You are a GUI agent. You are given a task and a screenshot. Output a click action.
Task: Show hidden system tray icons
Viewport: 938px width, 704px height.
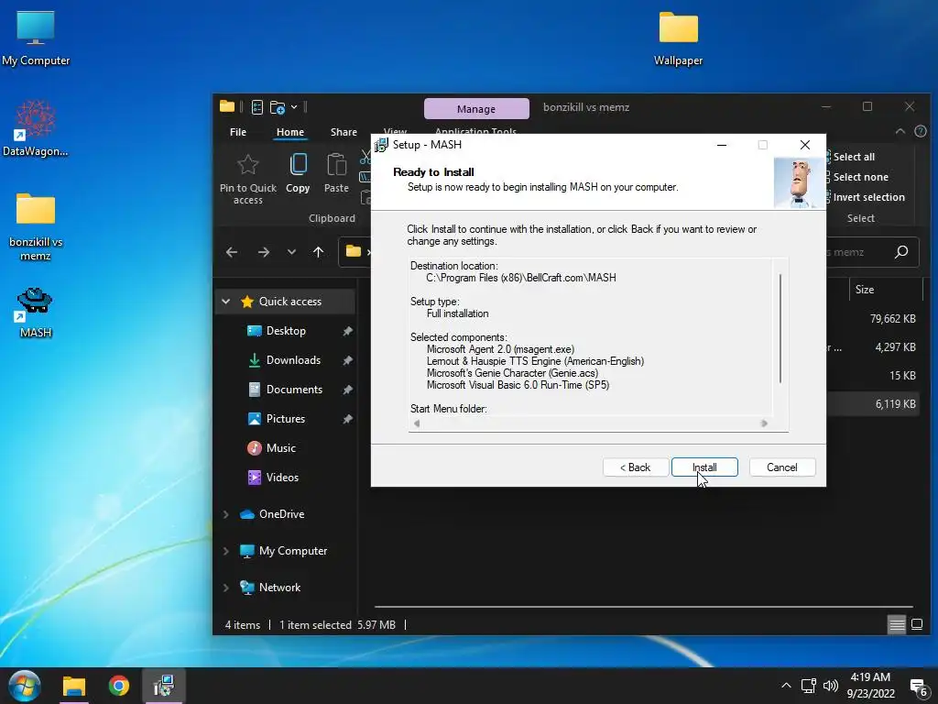pyautogui.click(x=786, y=686)
